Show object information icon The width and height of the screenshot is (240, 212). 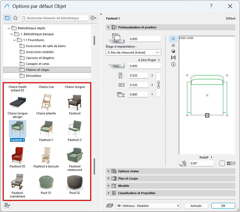tap(173, 64)
